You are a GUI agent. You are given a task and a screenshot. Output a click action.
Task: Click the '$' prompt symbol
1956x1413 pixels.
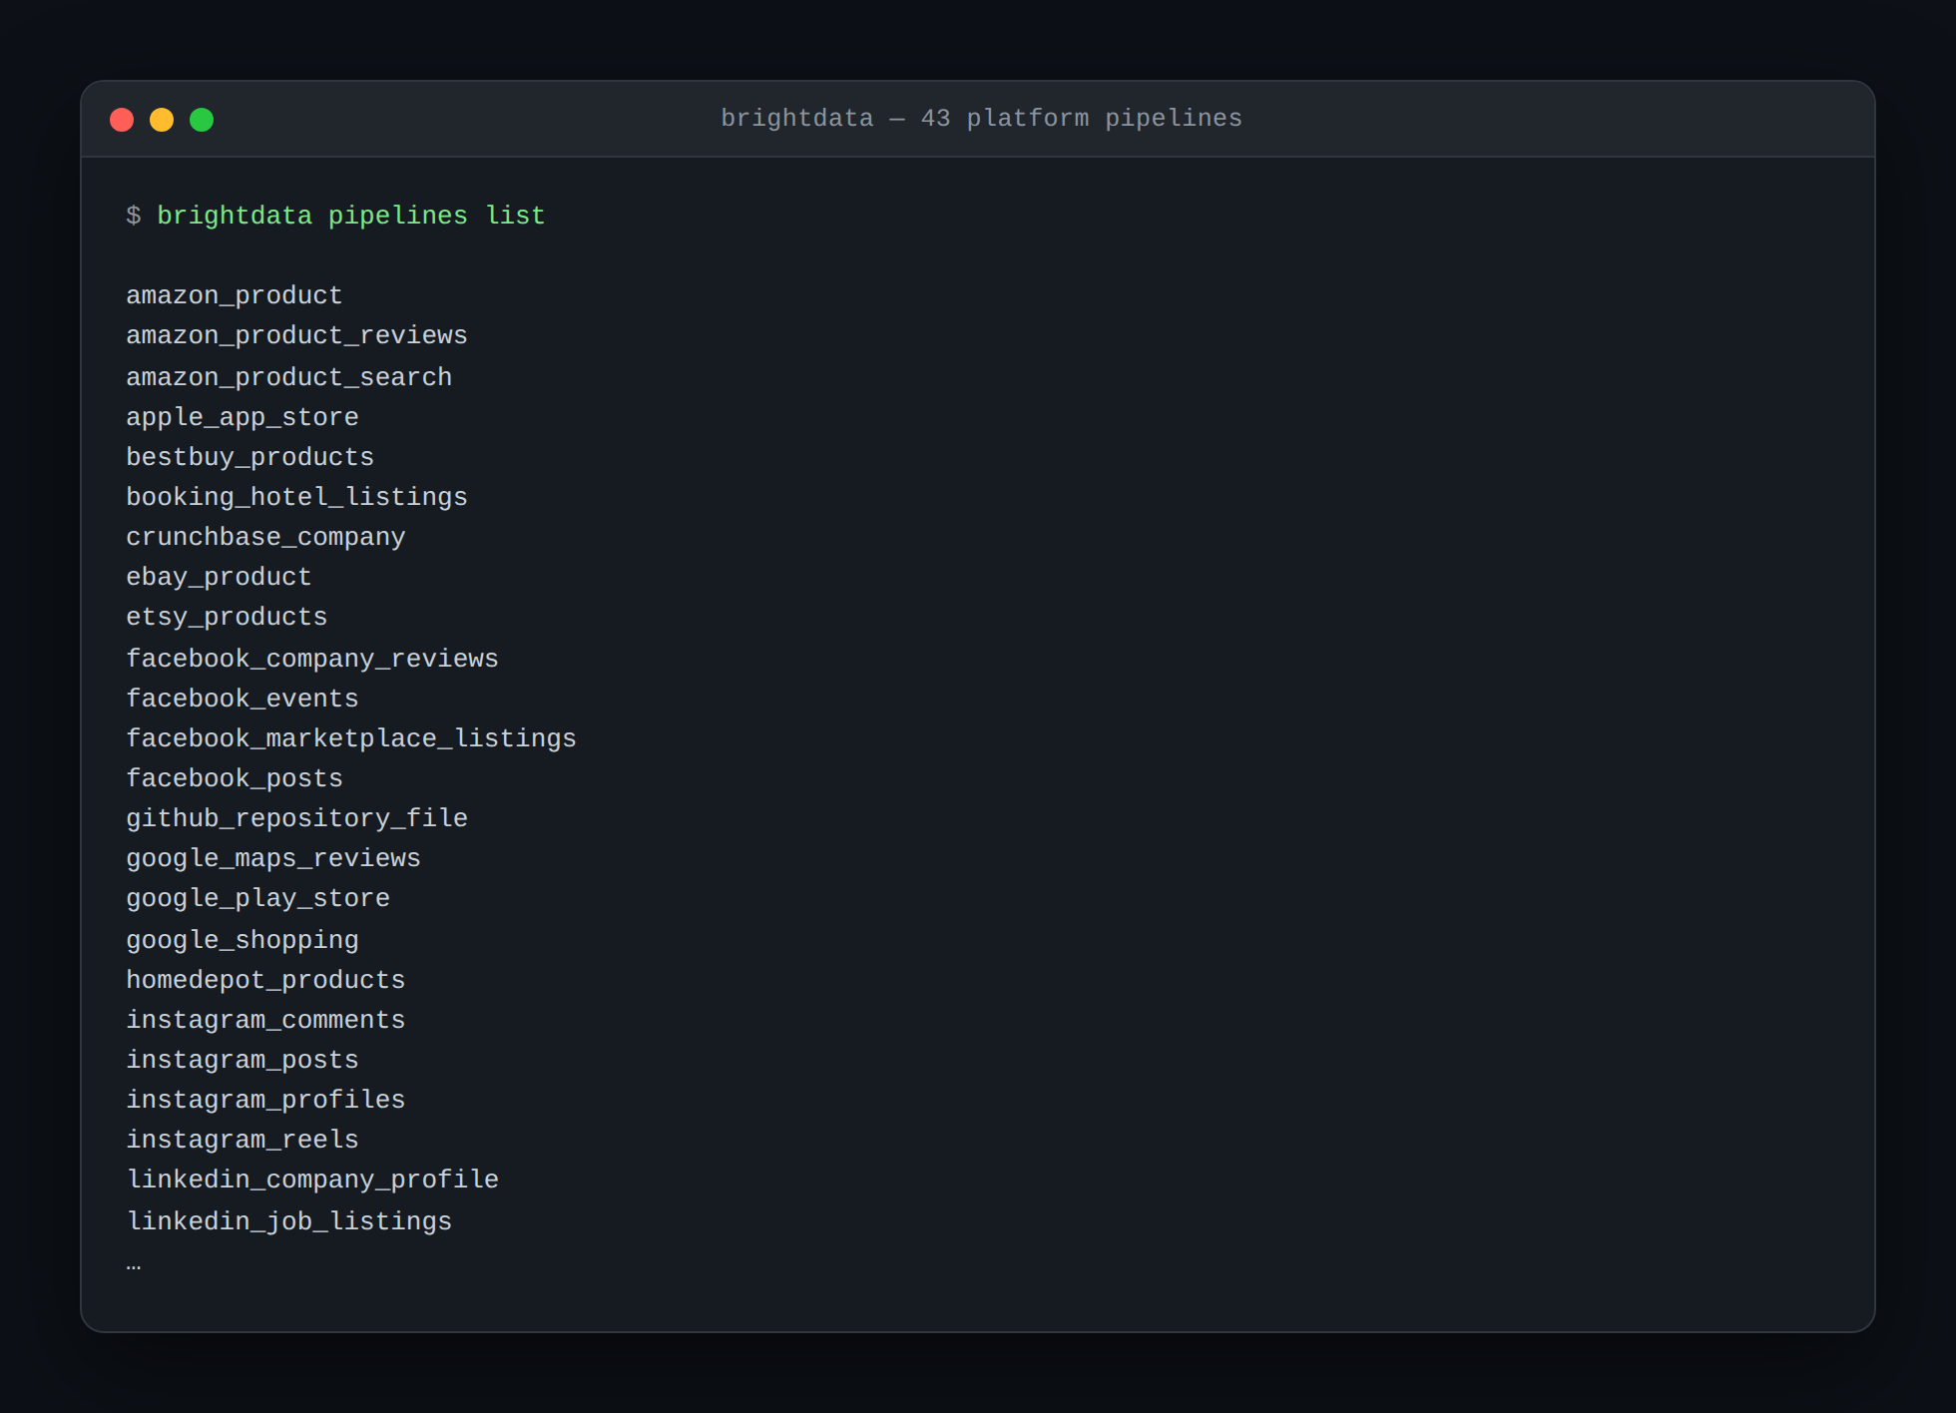point(134,216)
